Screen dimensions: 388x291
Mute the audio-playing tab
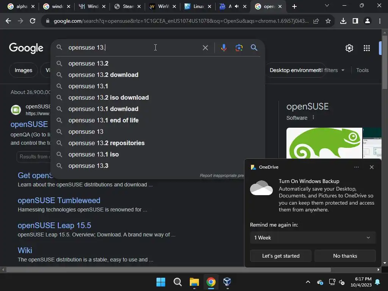(236, 6)
